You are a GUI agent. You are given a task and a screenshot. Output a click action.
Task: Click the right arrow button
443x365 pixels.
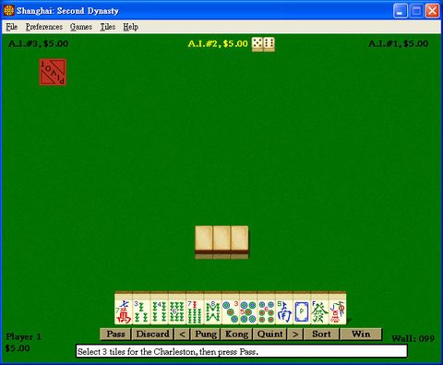[x=295, y=334]
